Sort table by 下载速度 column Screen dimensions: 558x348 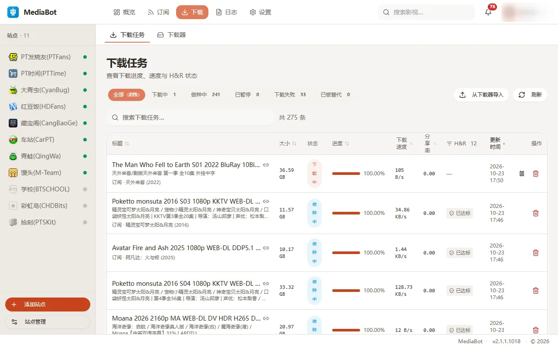click(405, 144)
